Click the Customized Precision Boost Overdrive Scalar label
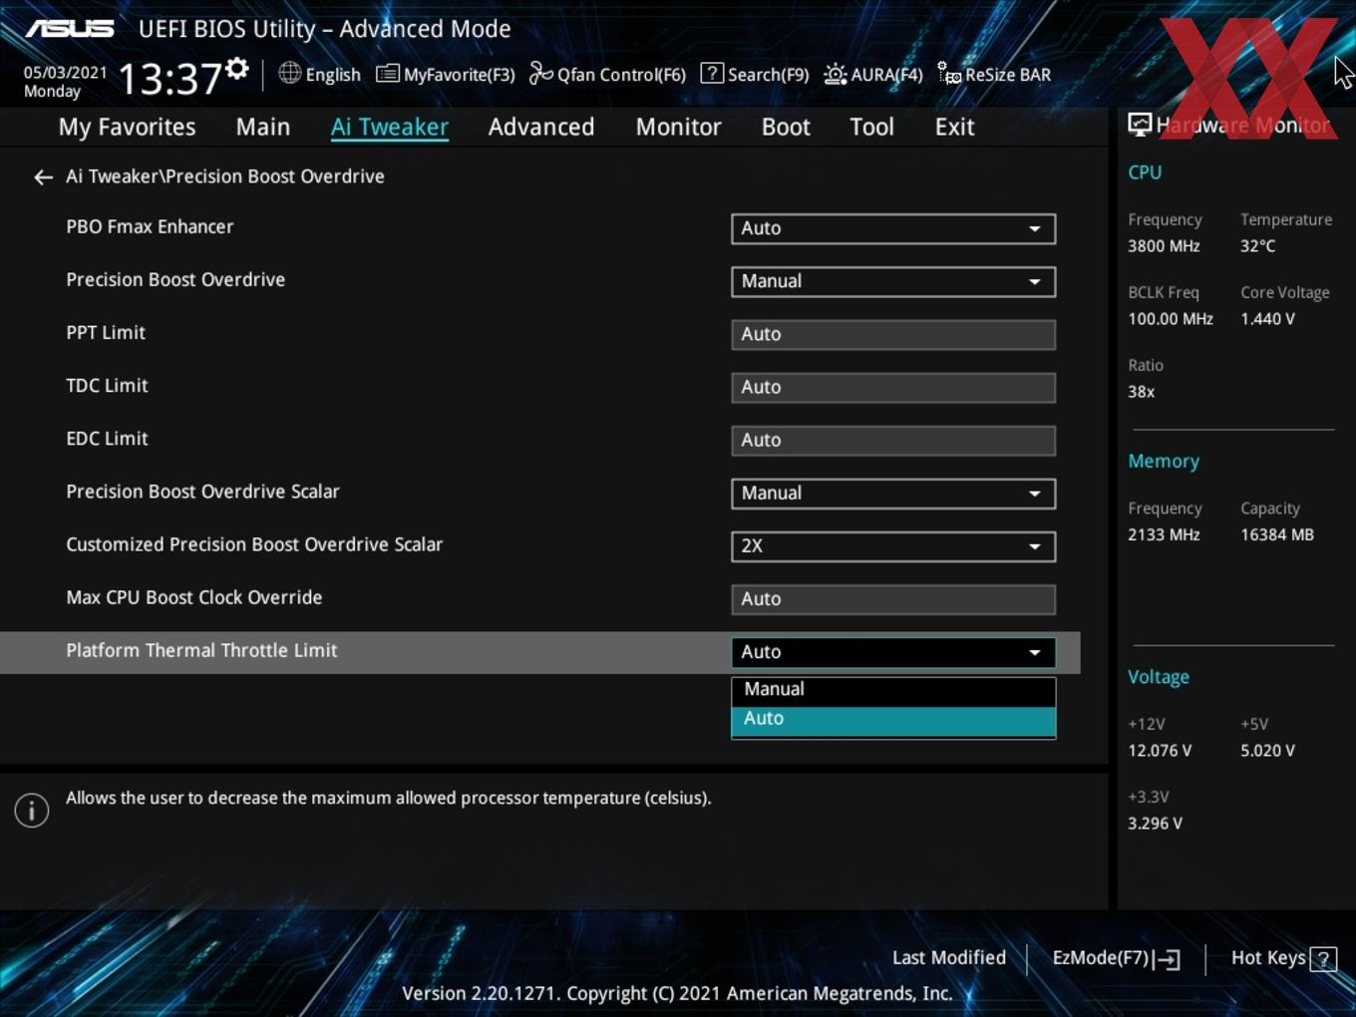This screenshot has width=1356, height=1017. [x=254, y=544]
